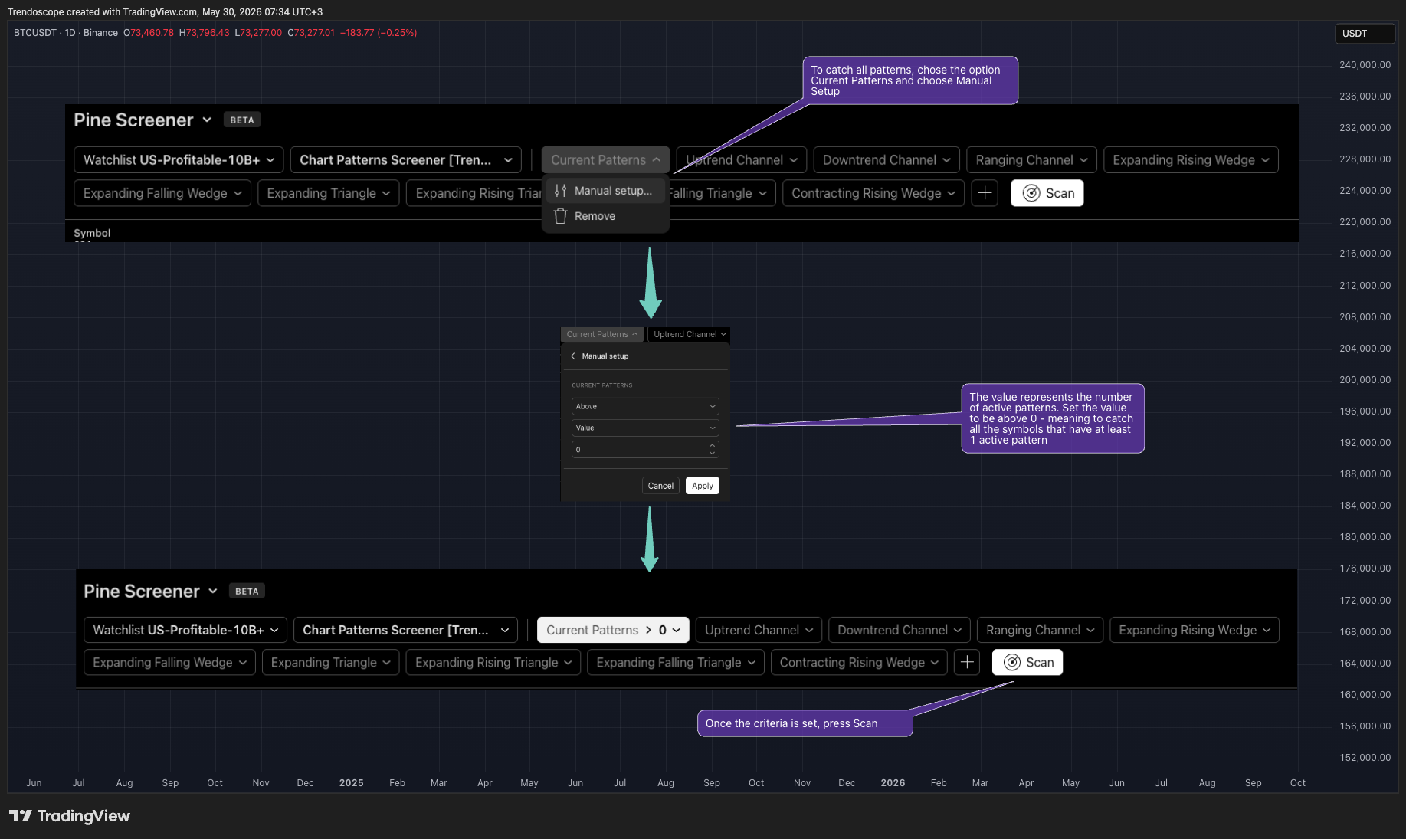1406x839 pixels.
Task: Click the 200,000.00 price axis label
Action: [1365, 379]
